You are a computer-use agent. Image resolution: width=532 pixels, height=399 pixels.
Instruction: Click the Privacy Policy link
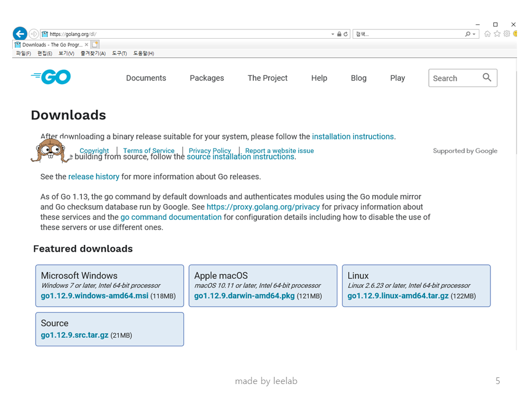click(x=209, y=151)
